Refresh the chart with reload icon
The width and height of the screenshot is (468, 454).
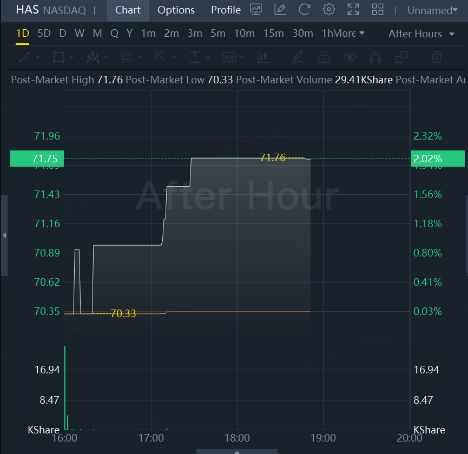pyautogui.click(x=304, y=10)
